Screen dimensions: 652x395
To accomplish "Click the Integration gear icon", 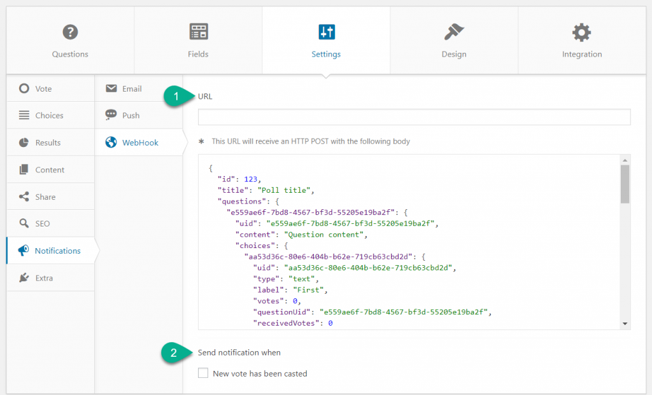I will tap(581, 32).
